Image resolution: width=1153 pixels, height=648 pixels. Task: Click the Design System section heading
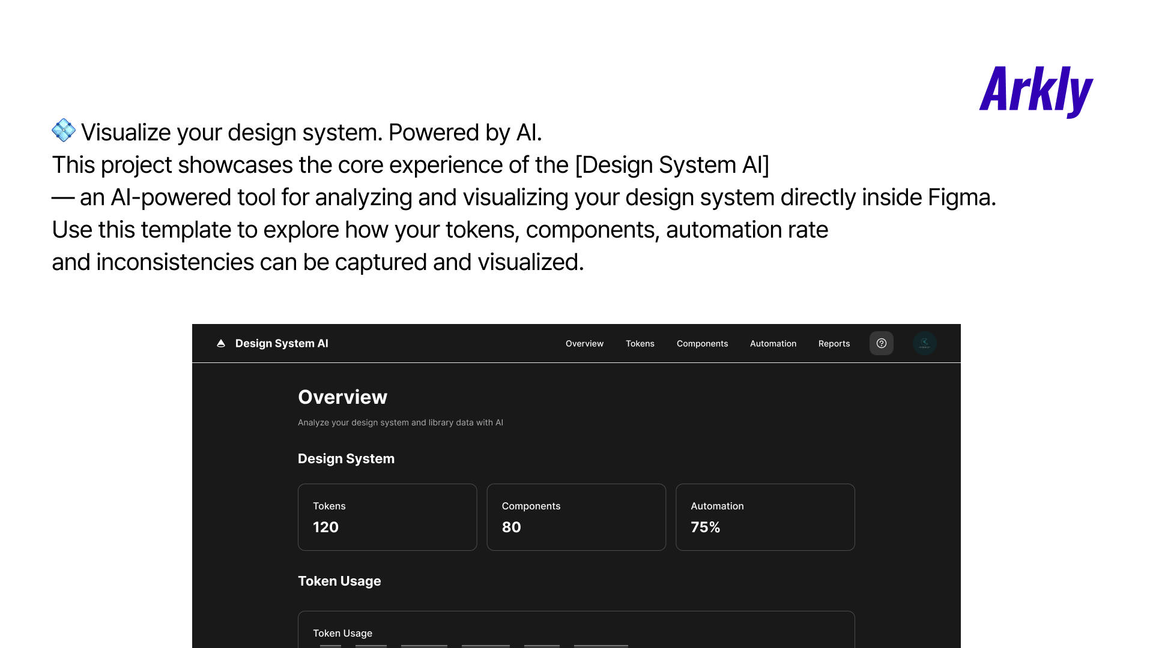pyautogui.click(x=346, y=459)
